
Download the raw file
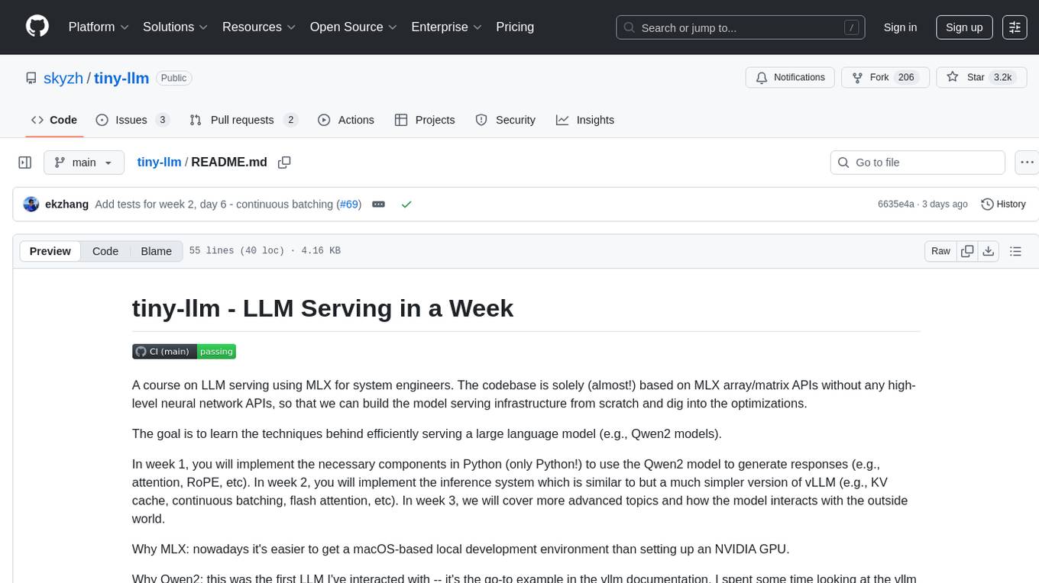[989, 251]
